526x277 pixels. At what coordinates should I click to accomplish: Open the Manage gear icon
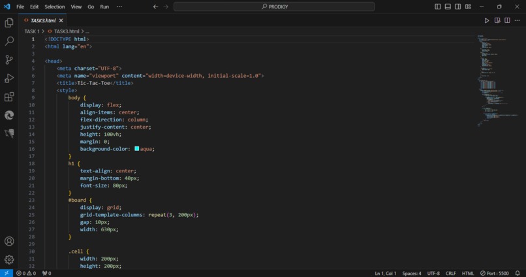click(x=9, y=259)
